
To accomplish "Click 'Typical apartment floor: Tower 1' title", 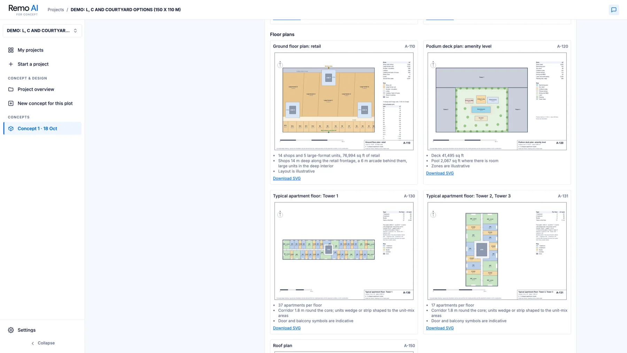I will [305, 196].
